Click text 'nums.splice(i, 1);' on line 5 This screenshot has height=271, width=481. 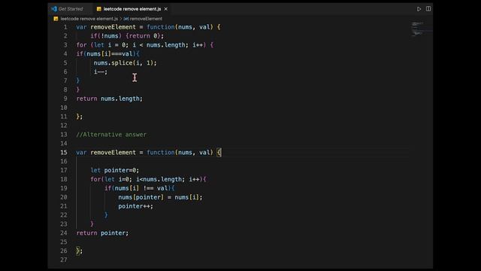125,63
